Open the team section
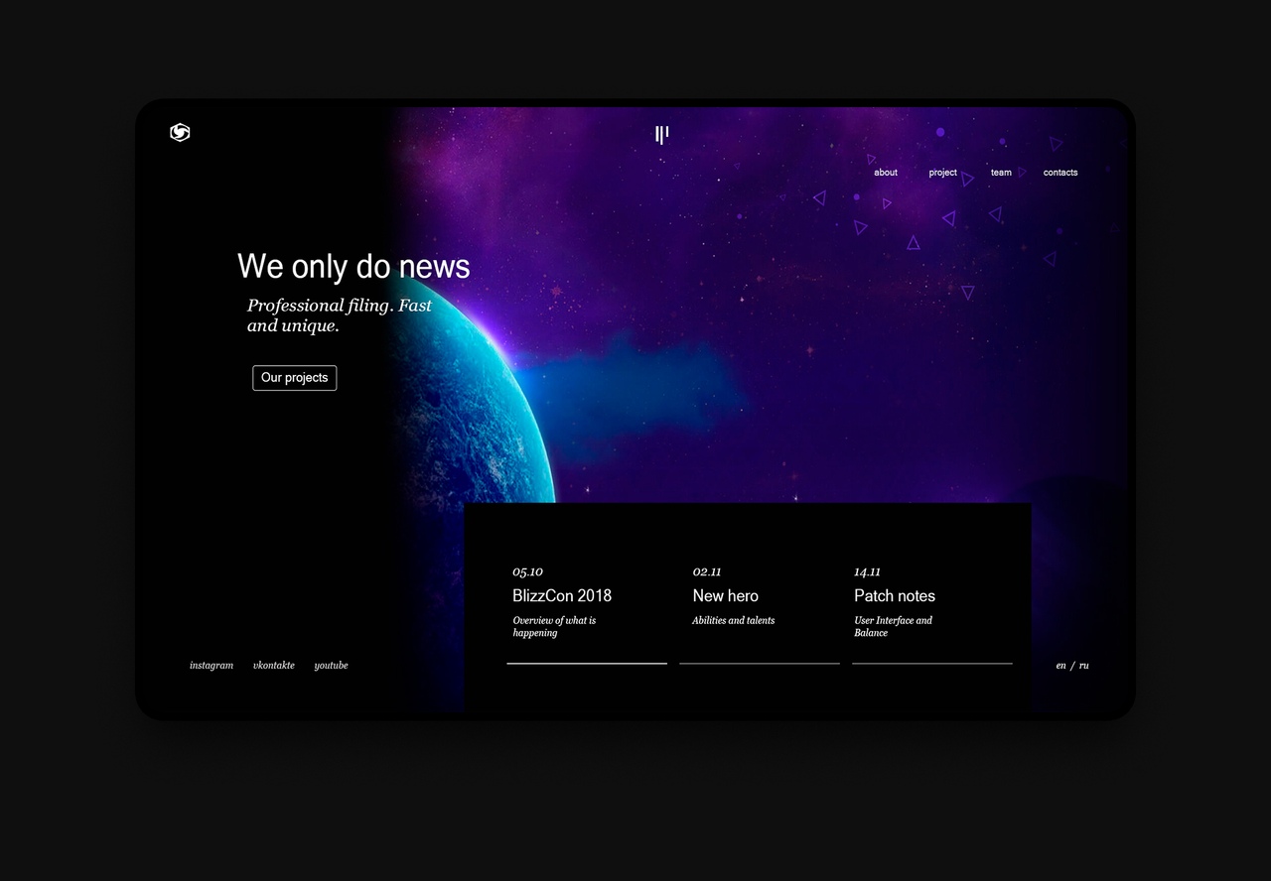 click(x=1001, y=173)
